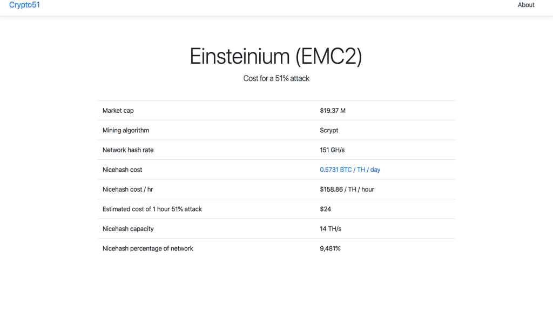Click the Scrypt algorithm value

[329, 130]
